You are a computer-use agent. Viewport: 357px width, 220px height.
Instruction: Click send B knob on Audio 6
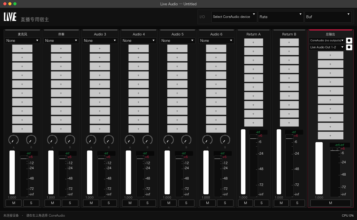click(x=225, y=140)
